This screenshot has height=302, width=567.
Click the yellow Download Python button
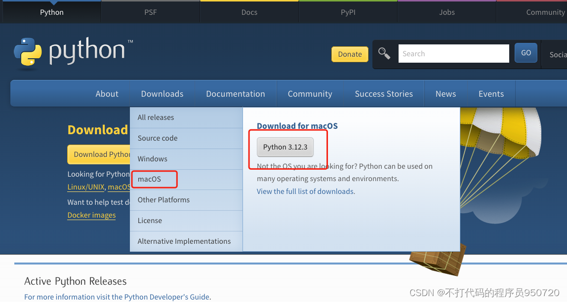click(98, 154)
